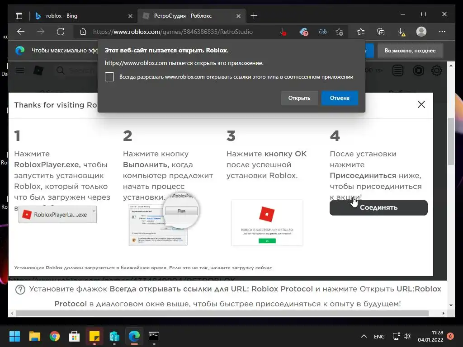Close the Thanks for visiting Roblox popup
The width and height of the screenshot is (463, 347).
click(421, 104)
